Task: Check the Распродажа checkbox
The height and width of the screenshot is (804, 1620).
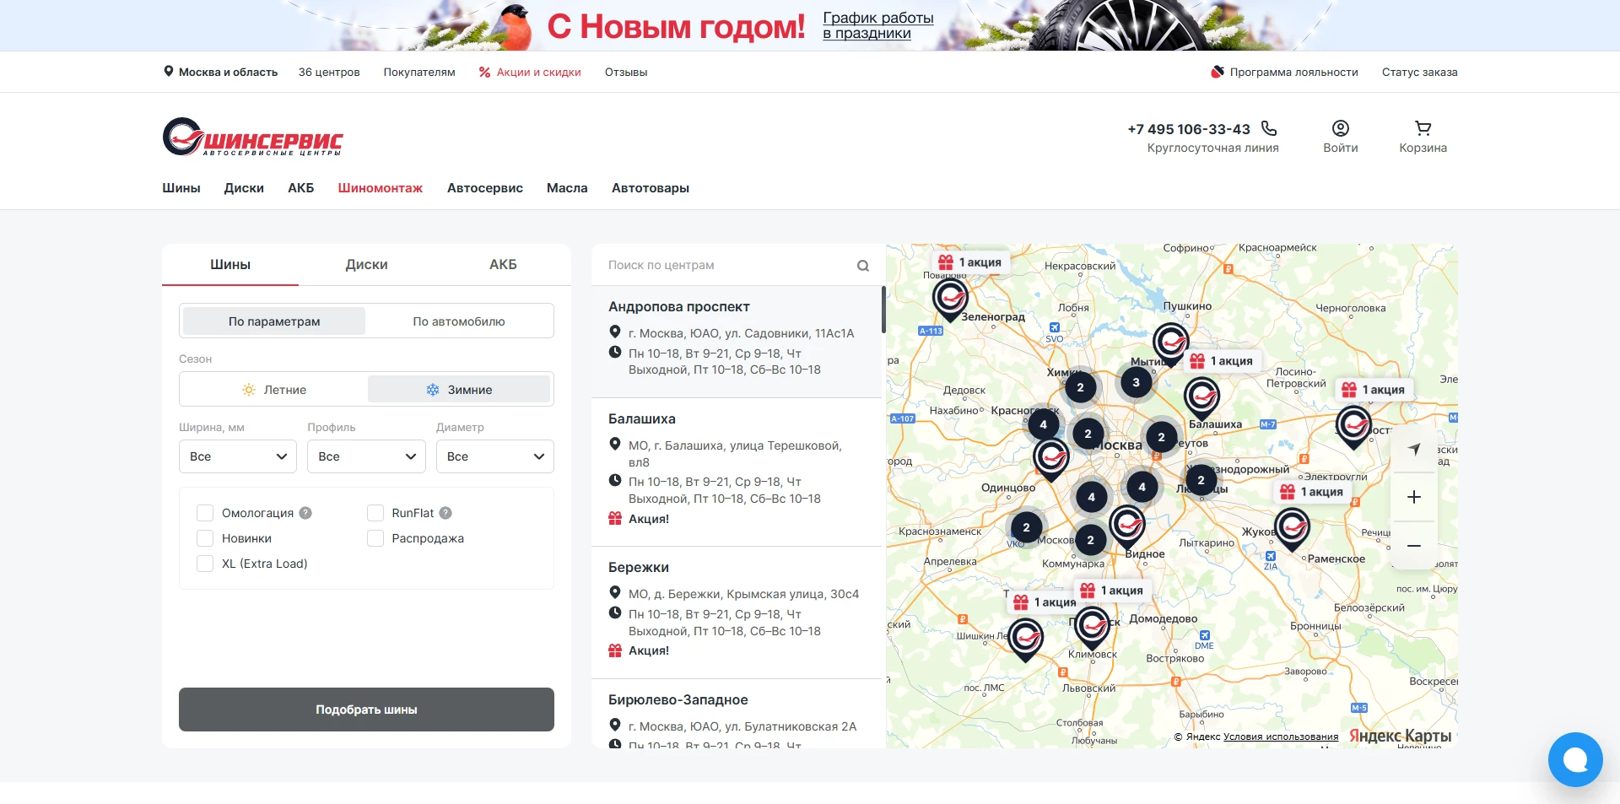Action: pos(375,538)
